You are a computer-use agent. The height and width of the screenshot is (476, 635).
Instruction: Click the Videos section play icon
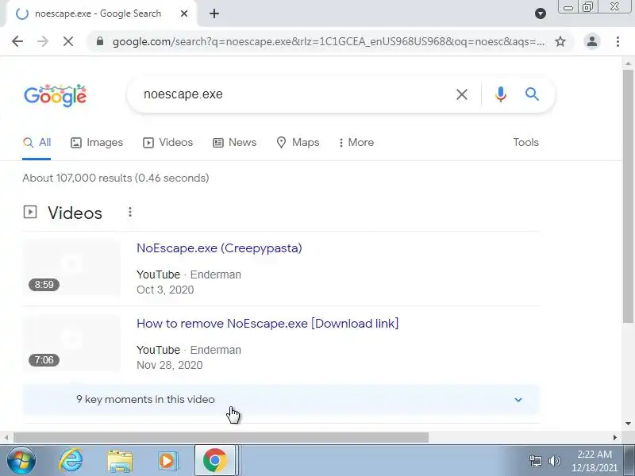[30, 212]
